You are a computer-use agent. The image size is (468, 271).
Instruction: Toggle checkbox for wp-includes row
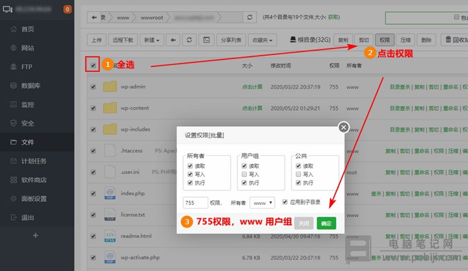(x=93, y=130)
